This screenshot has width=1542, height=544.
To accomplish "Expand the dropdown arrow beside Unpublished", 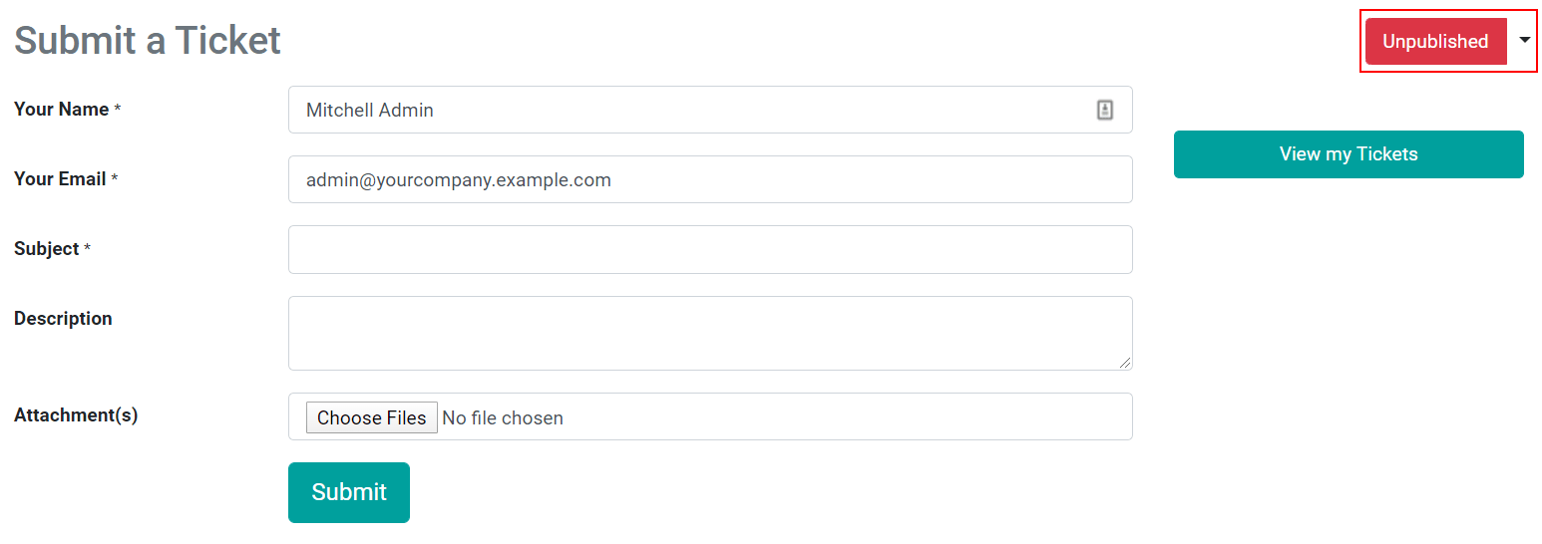I will pos(1524,41).
